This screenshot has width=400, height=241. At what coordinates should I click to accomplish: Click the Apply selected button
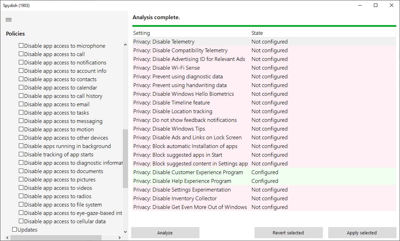(362, 233)
